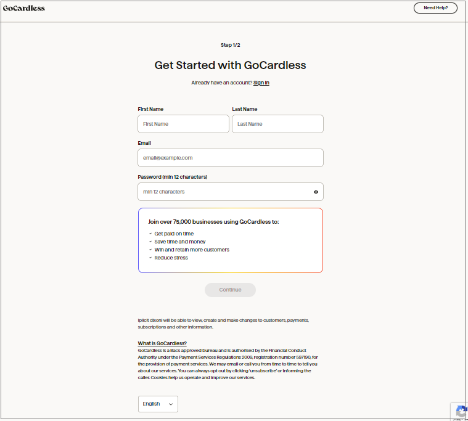468x421 pixels.
Task: Click the reCAPTCHA badge icon
Action: click(461, 412)
